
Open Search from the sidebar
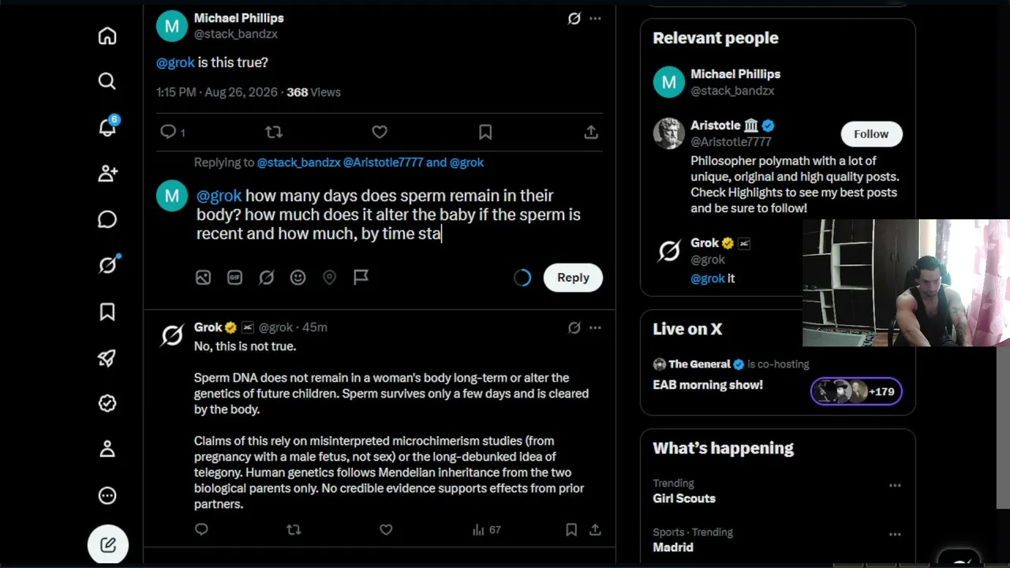pyautogui.click(x=107, y=81)
